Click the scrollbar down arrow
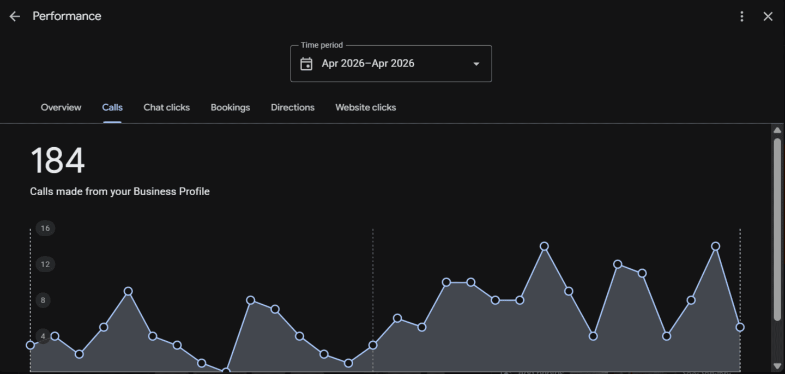Screen dimensions: 785x374 777,366
